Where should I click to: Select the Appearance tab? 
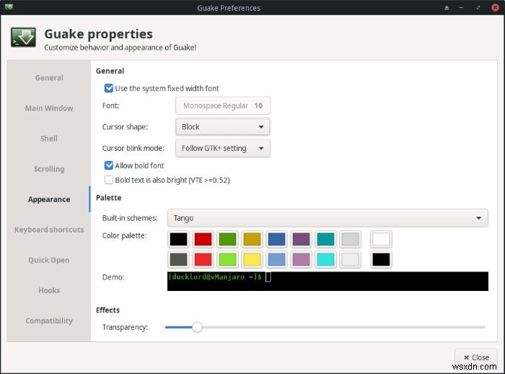49,199
